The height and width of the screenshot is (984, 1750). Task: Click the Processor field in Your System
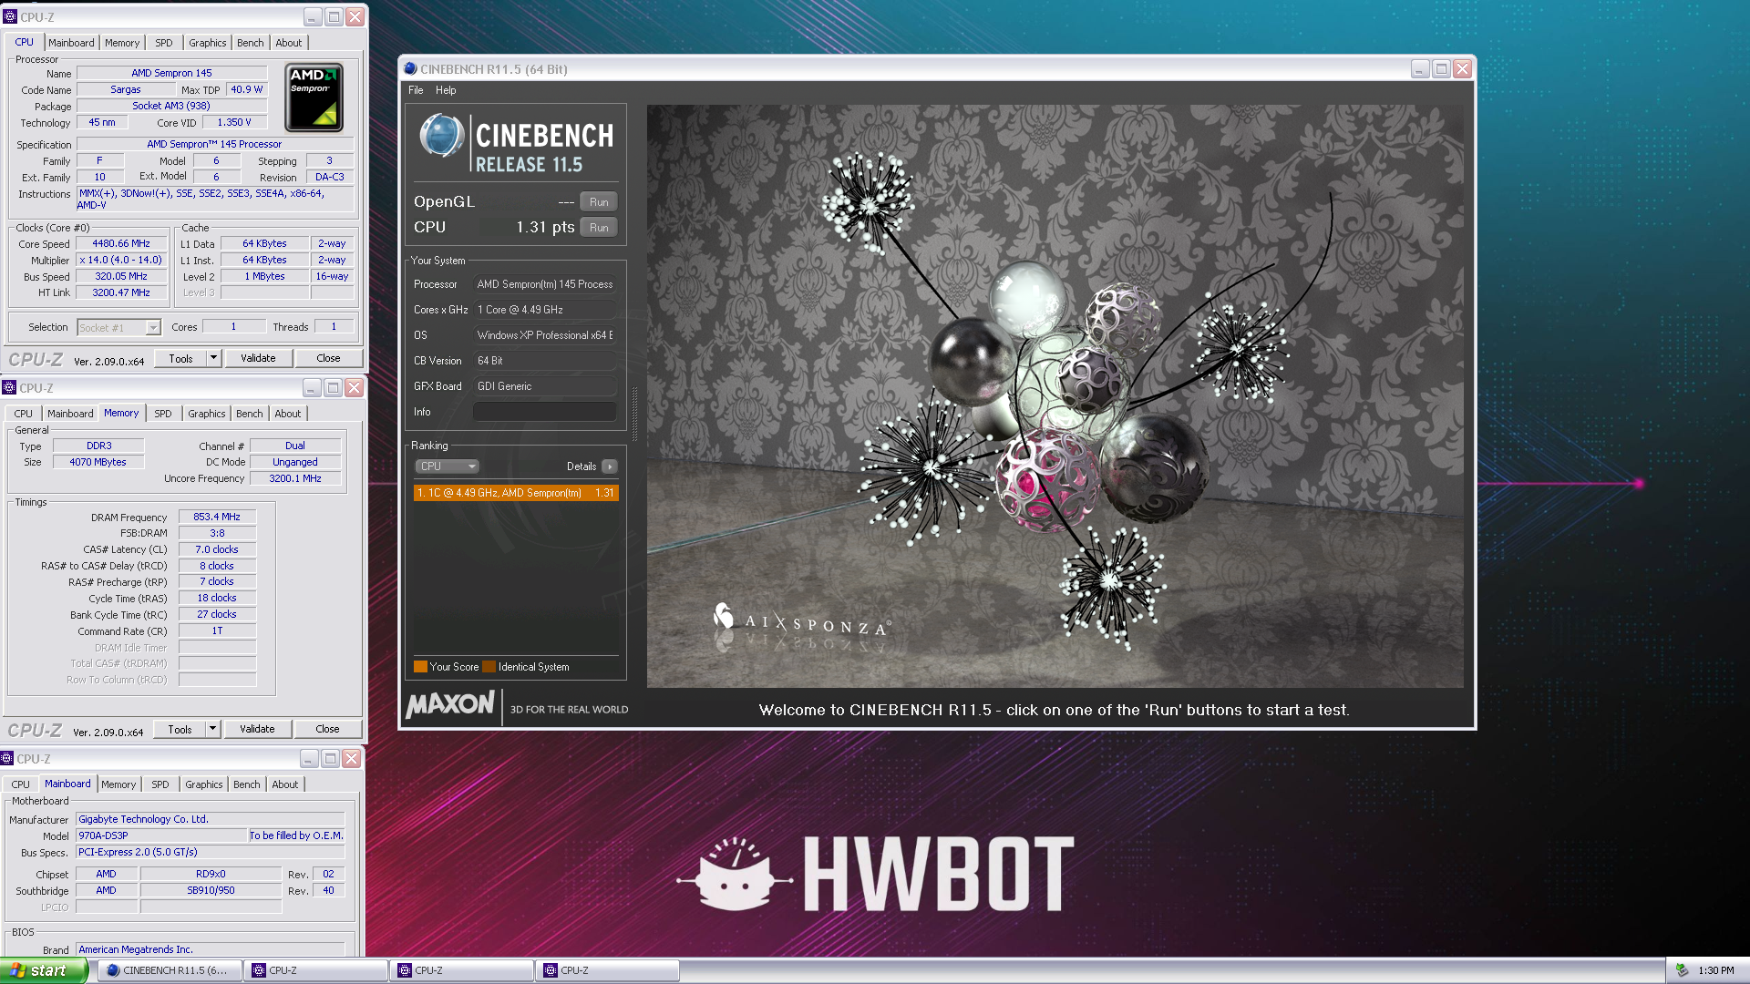point(544,284)
